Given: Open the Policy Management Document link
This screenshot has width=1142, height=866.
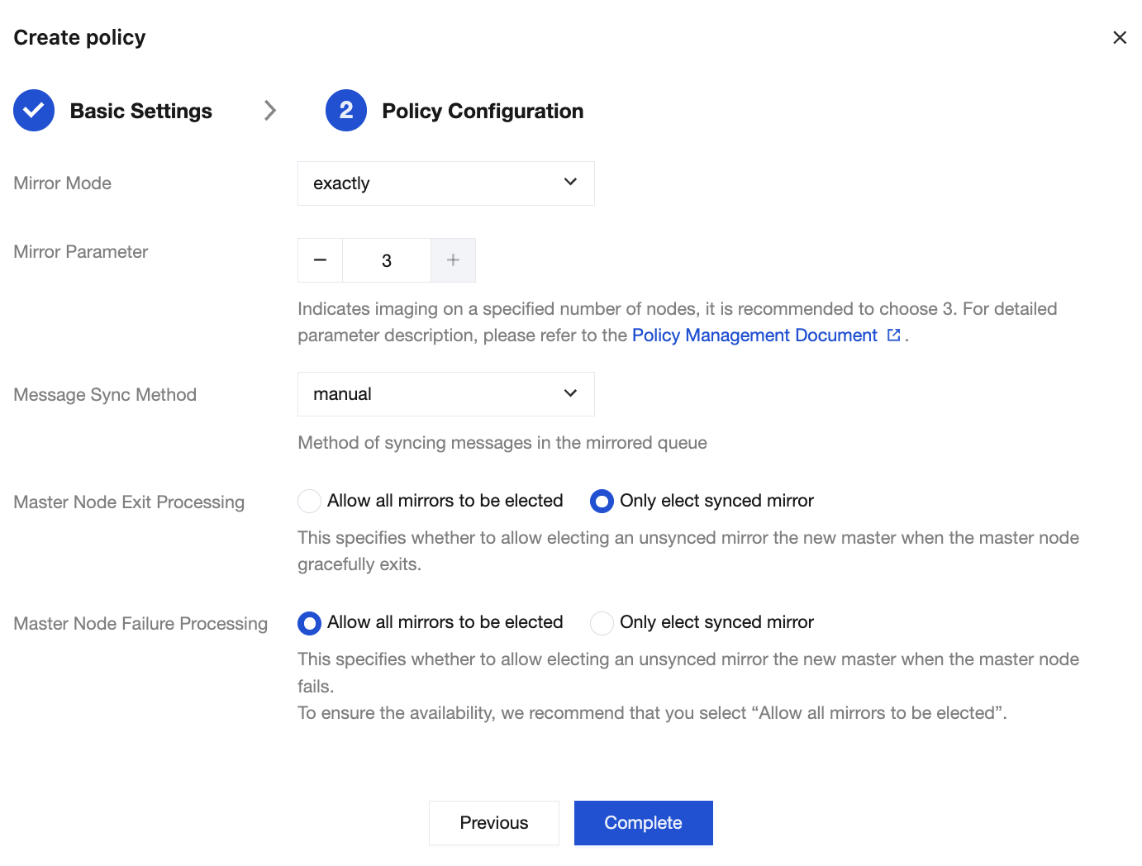Looking at the screenshot, I should [x=754, y=335].
